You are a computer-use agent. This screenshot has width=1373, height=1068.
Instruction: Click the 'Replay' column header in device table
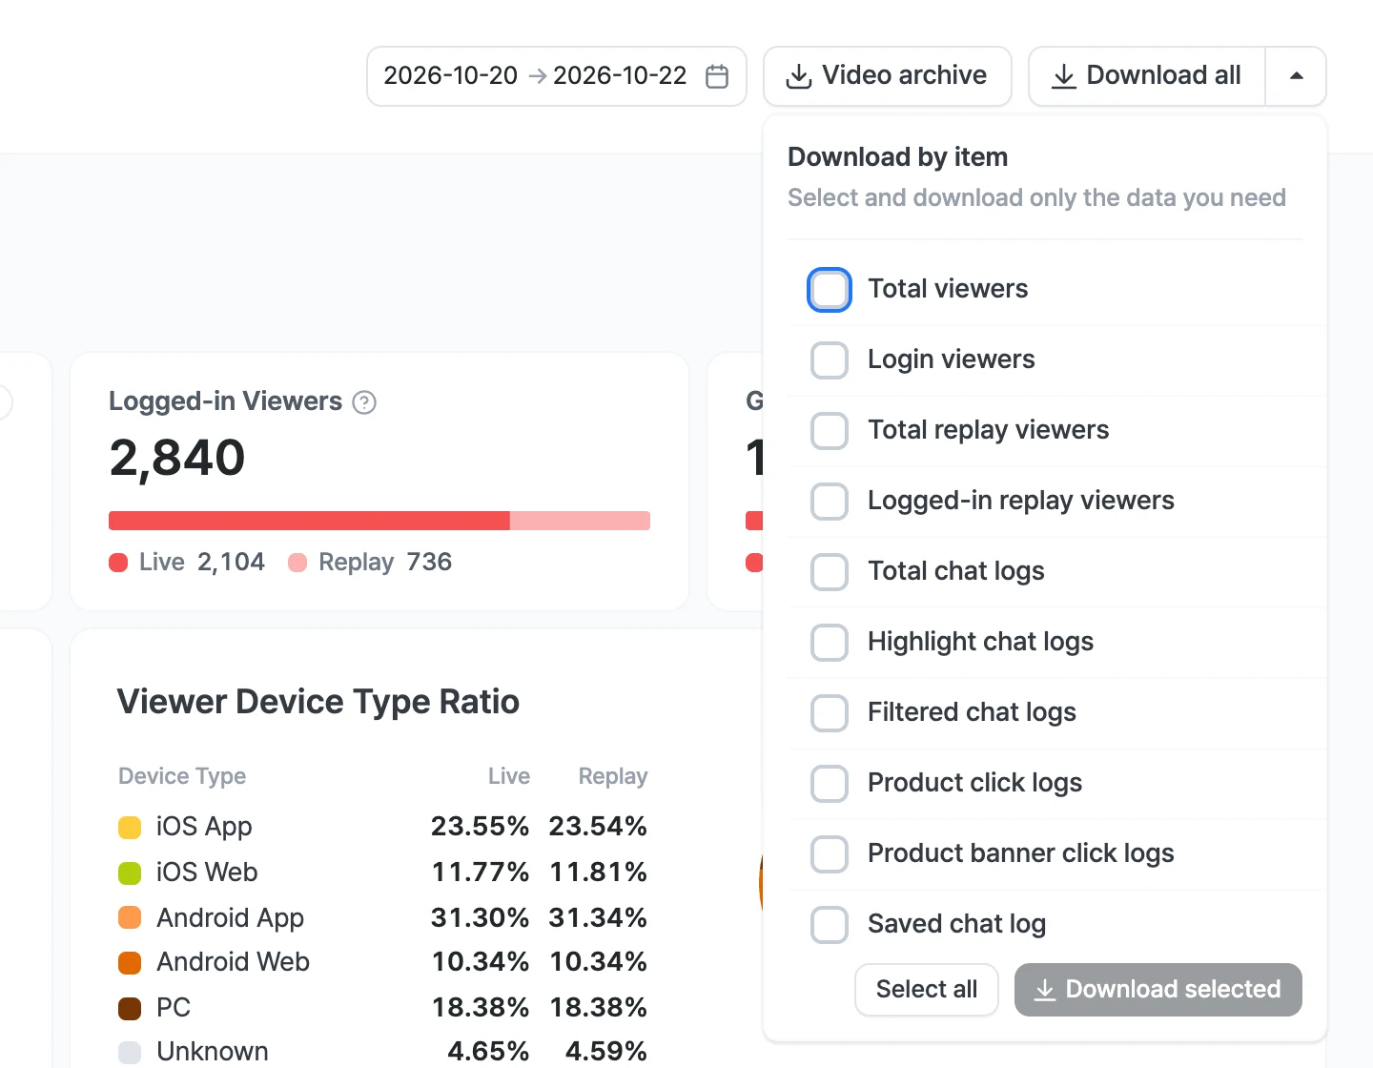(613, 776)
